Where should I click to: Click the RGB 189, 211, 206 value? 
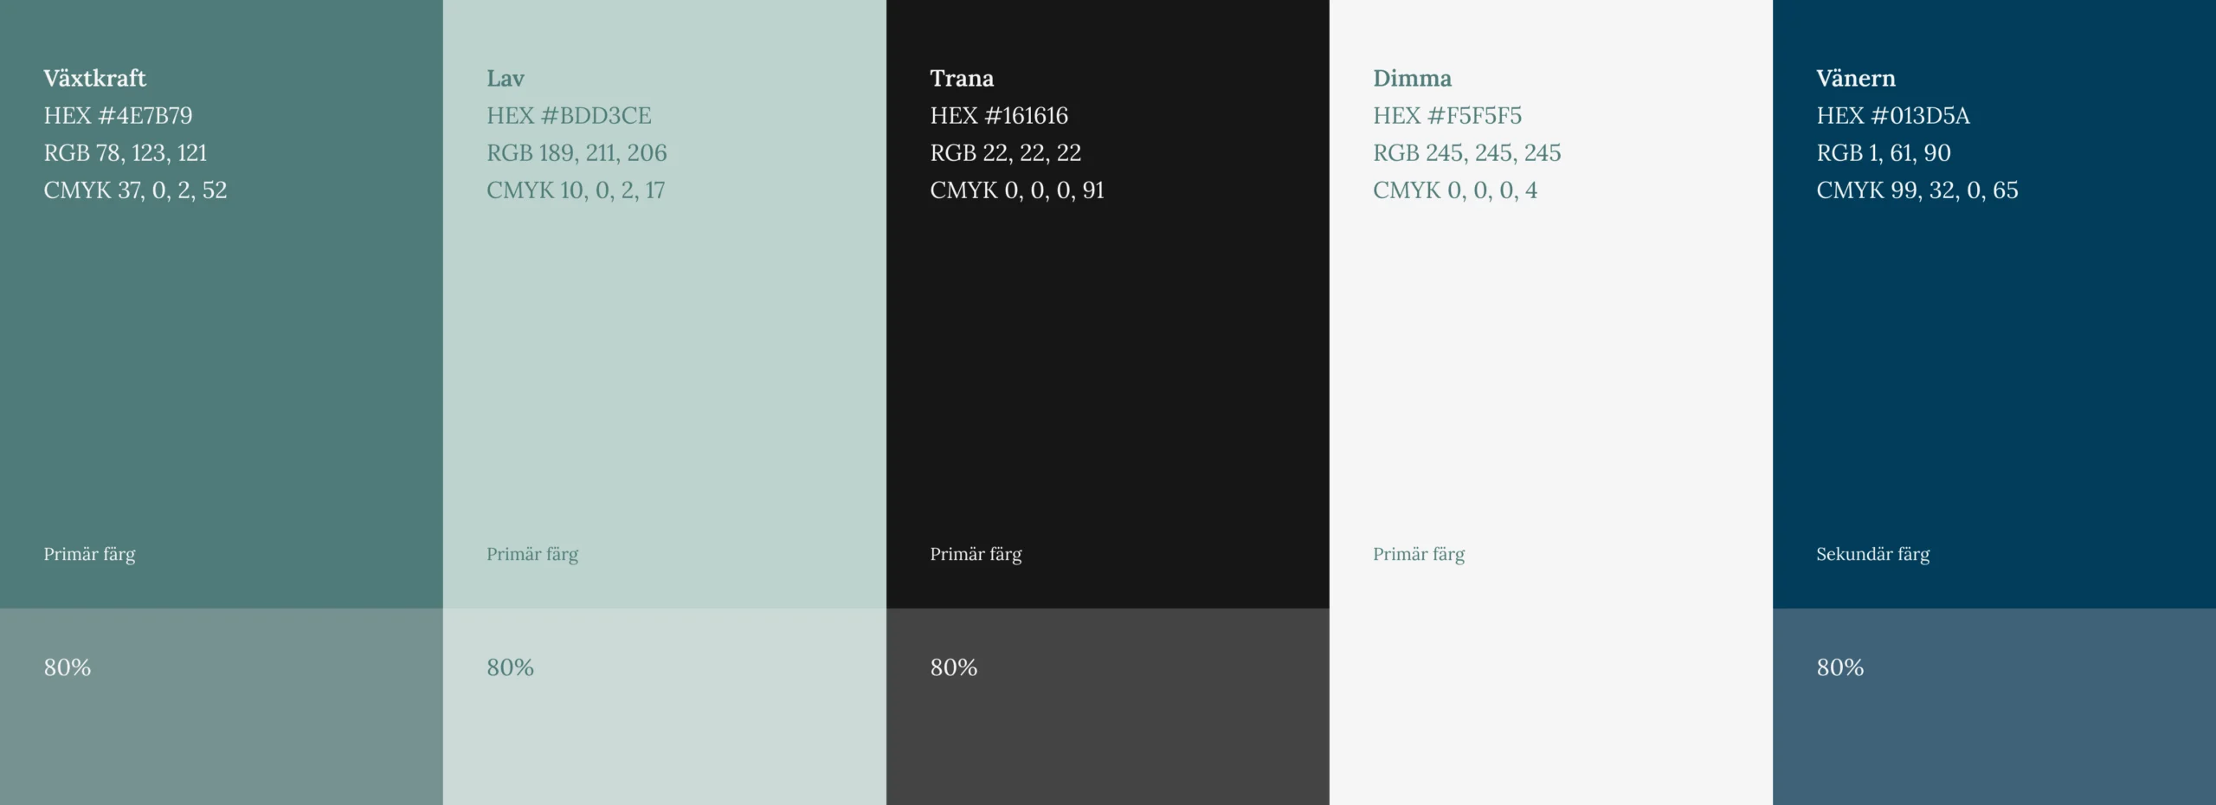click(577, 152)
